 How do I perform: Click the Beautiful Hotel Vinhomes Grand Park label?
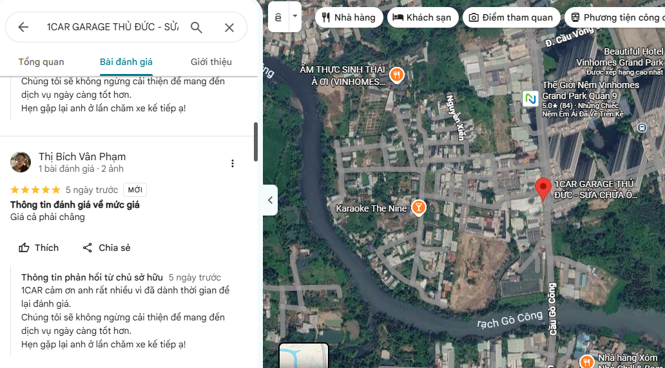tap(619, 61)
